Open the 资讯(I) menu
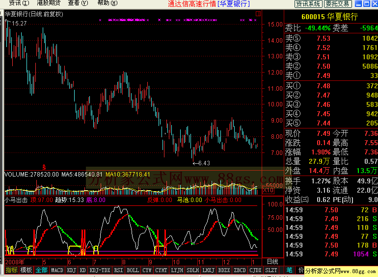378x277 pixels. click(x=19, y=3)
